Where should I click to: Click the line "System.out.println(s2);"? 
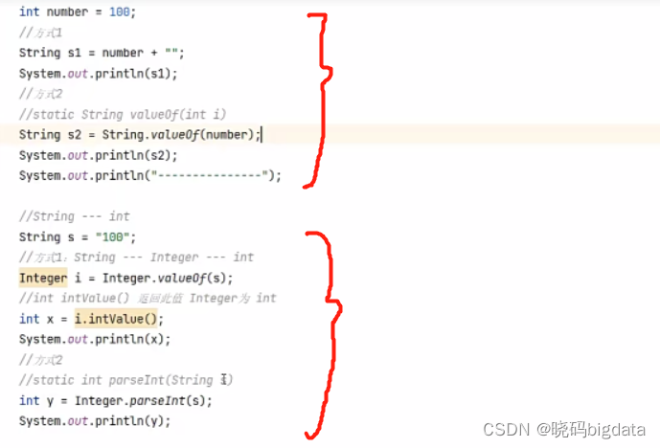[x=98, y=155]
